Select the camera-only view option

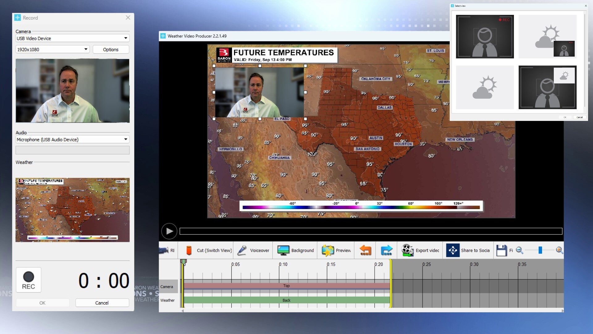click(x=485, y=36)
